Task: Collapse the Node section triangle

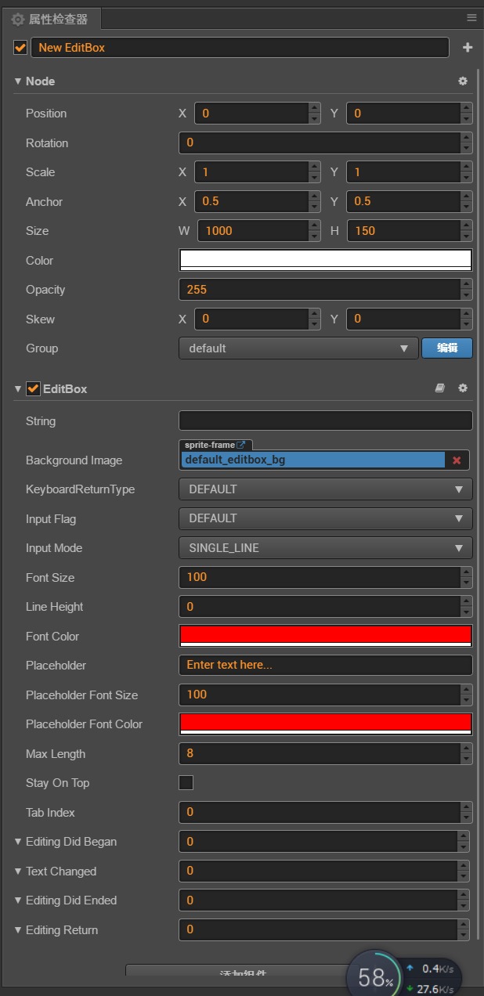Action: click(x=18, y=81)
